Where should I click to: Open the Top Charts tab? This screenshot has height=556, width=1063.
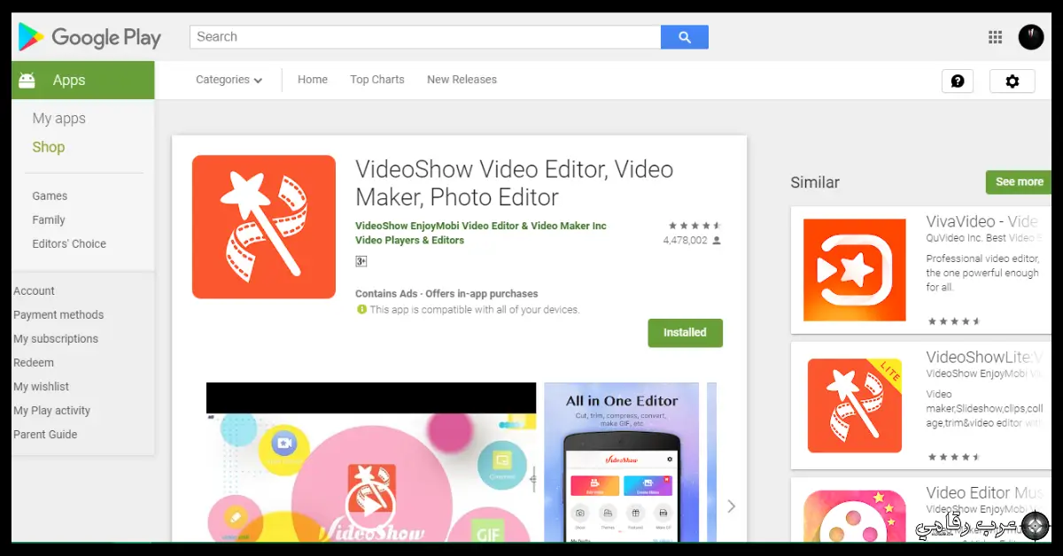pos(376,80)
